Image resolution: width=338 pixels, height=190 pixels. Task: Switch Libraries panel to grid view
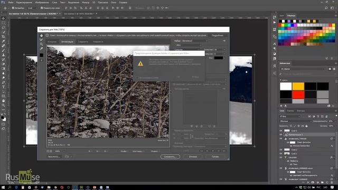[330, 69]
